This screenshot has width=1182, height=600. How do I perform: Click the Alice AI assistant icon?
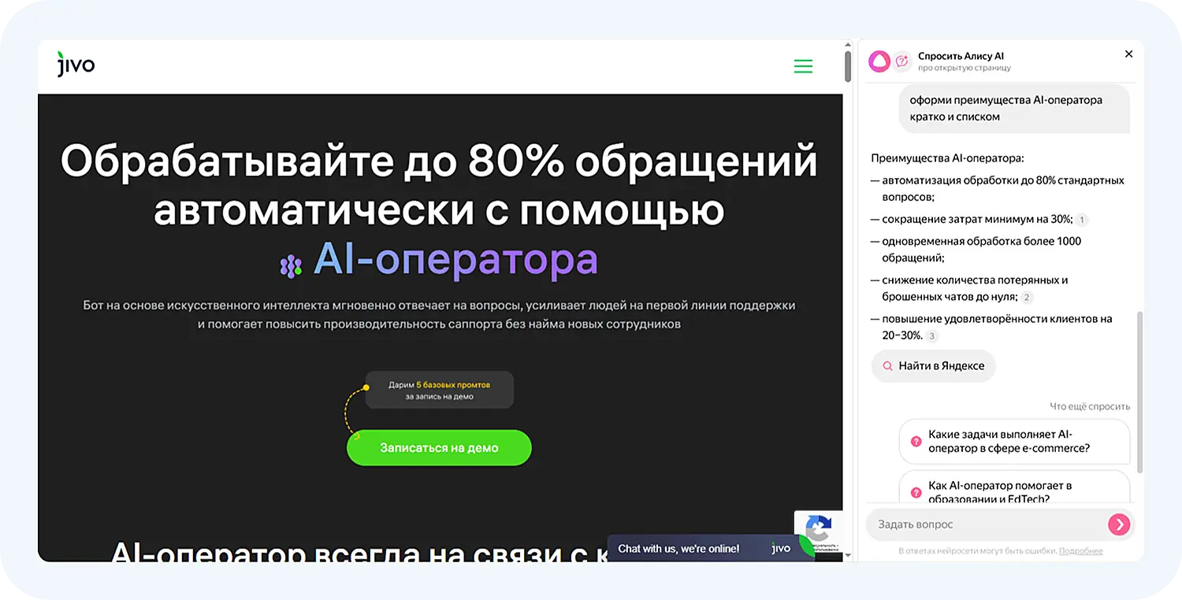click(880, 60)
